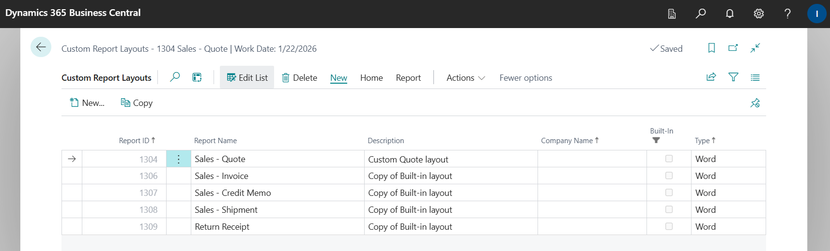Click description cell of Sales - Invoice row
This screenshot has width=830, height=251.
pos(451,176)
